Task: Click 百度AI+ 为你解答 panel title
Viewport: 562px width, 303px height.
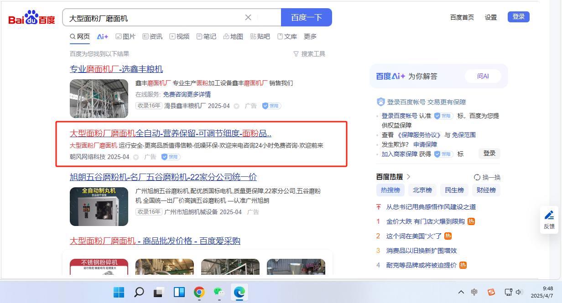Action: click(x=407, y=76)
